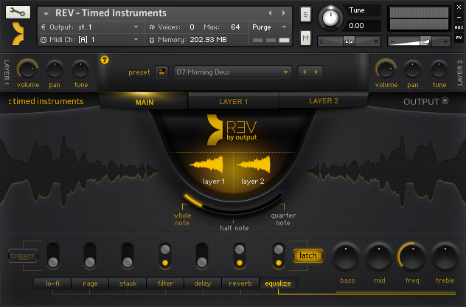Viewport: 466px width, 307px height.
Task: Click the Layer 2 volume knob
Action: pos(386,69)
